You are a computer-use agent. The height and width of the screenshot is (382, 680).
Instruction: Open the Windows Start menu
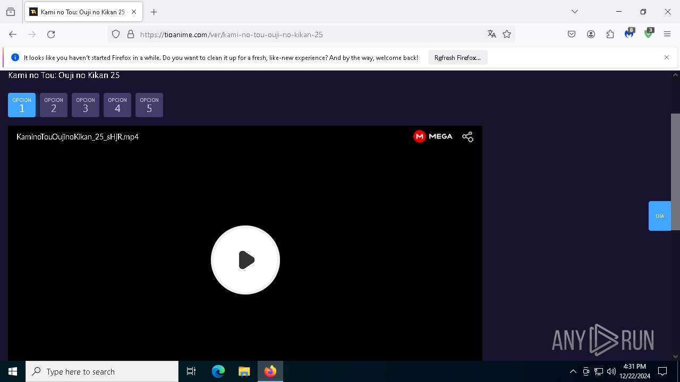tap(13, 371)
